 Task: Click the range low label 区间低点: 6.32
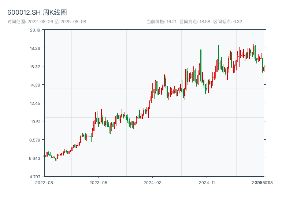pos(227,22)
